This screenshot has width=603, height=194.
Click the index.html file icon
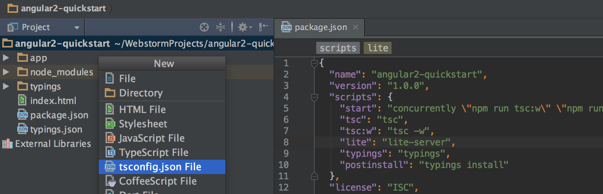(x=23, y=100)
